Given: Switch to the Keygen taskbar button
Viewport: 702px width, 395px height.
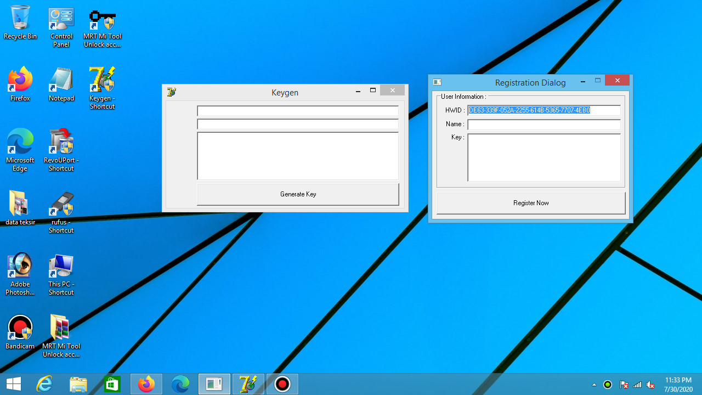Looking at the screenshot, I should (248, 384).
